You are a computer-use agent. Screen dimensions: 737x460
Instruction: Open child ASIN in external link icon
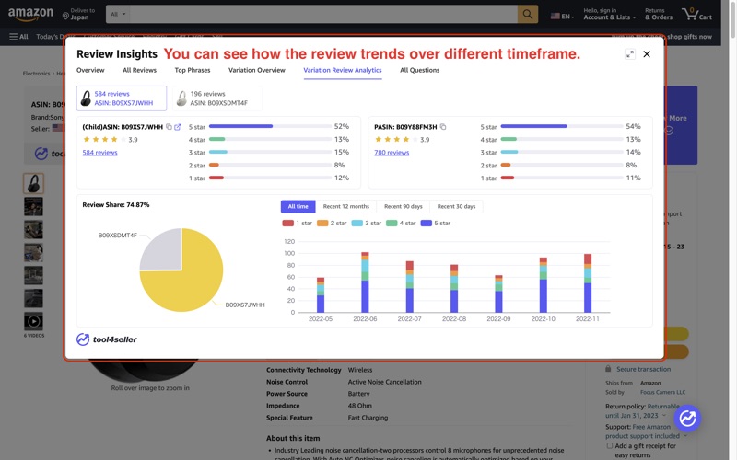pos(177,127)
